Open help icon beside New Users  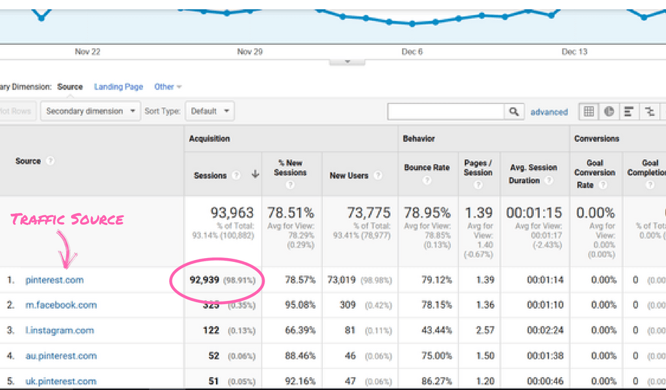pyautogui.click(x=378, y=175)
